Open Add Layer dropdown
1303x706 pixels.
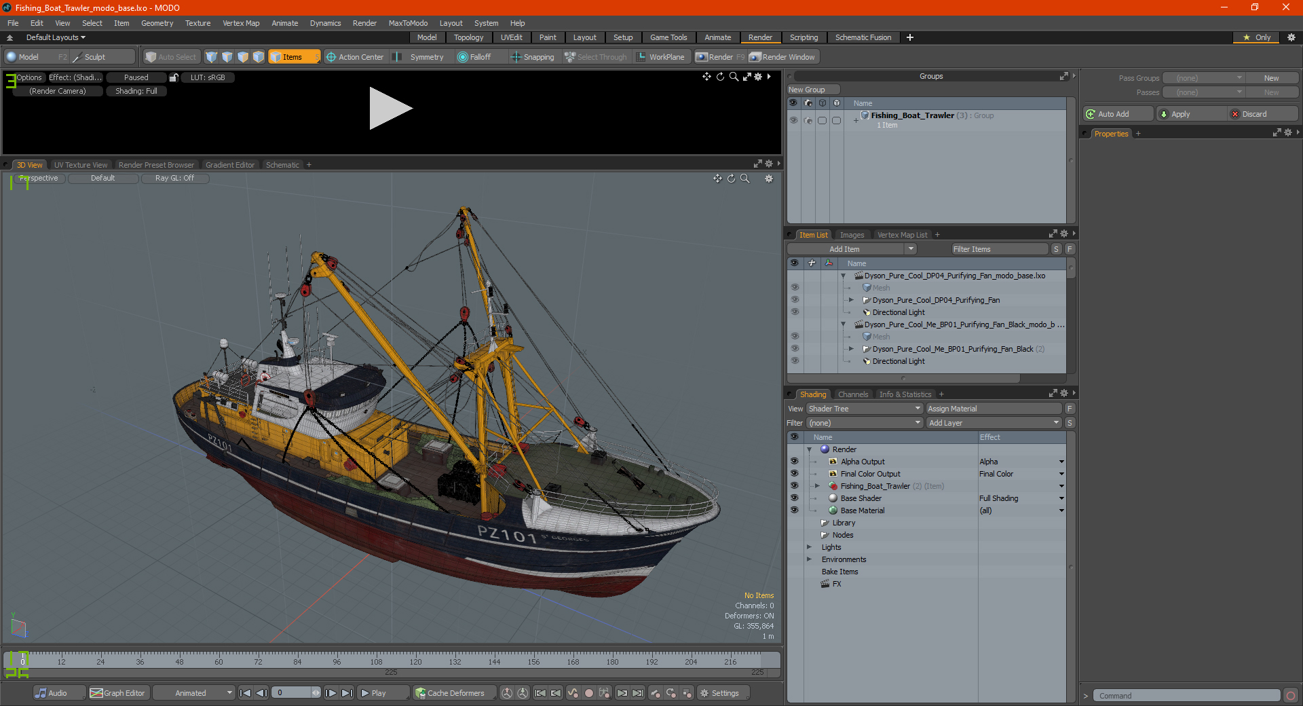coord(994,423)
